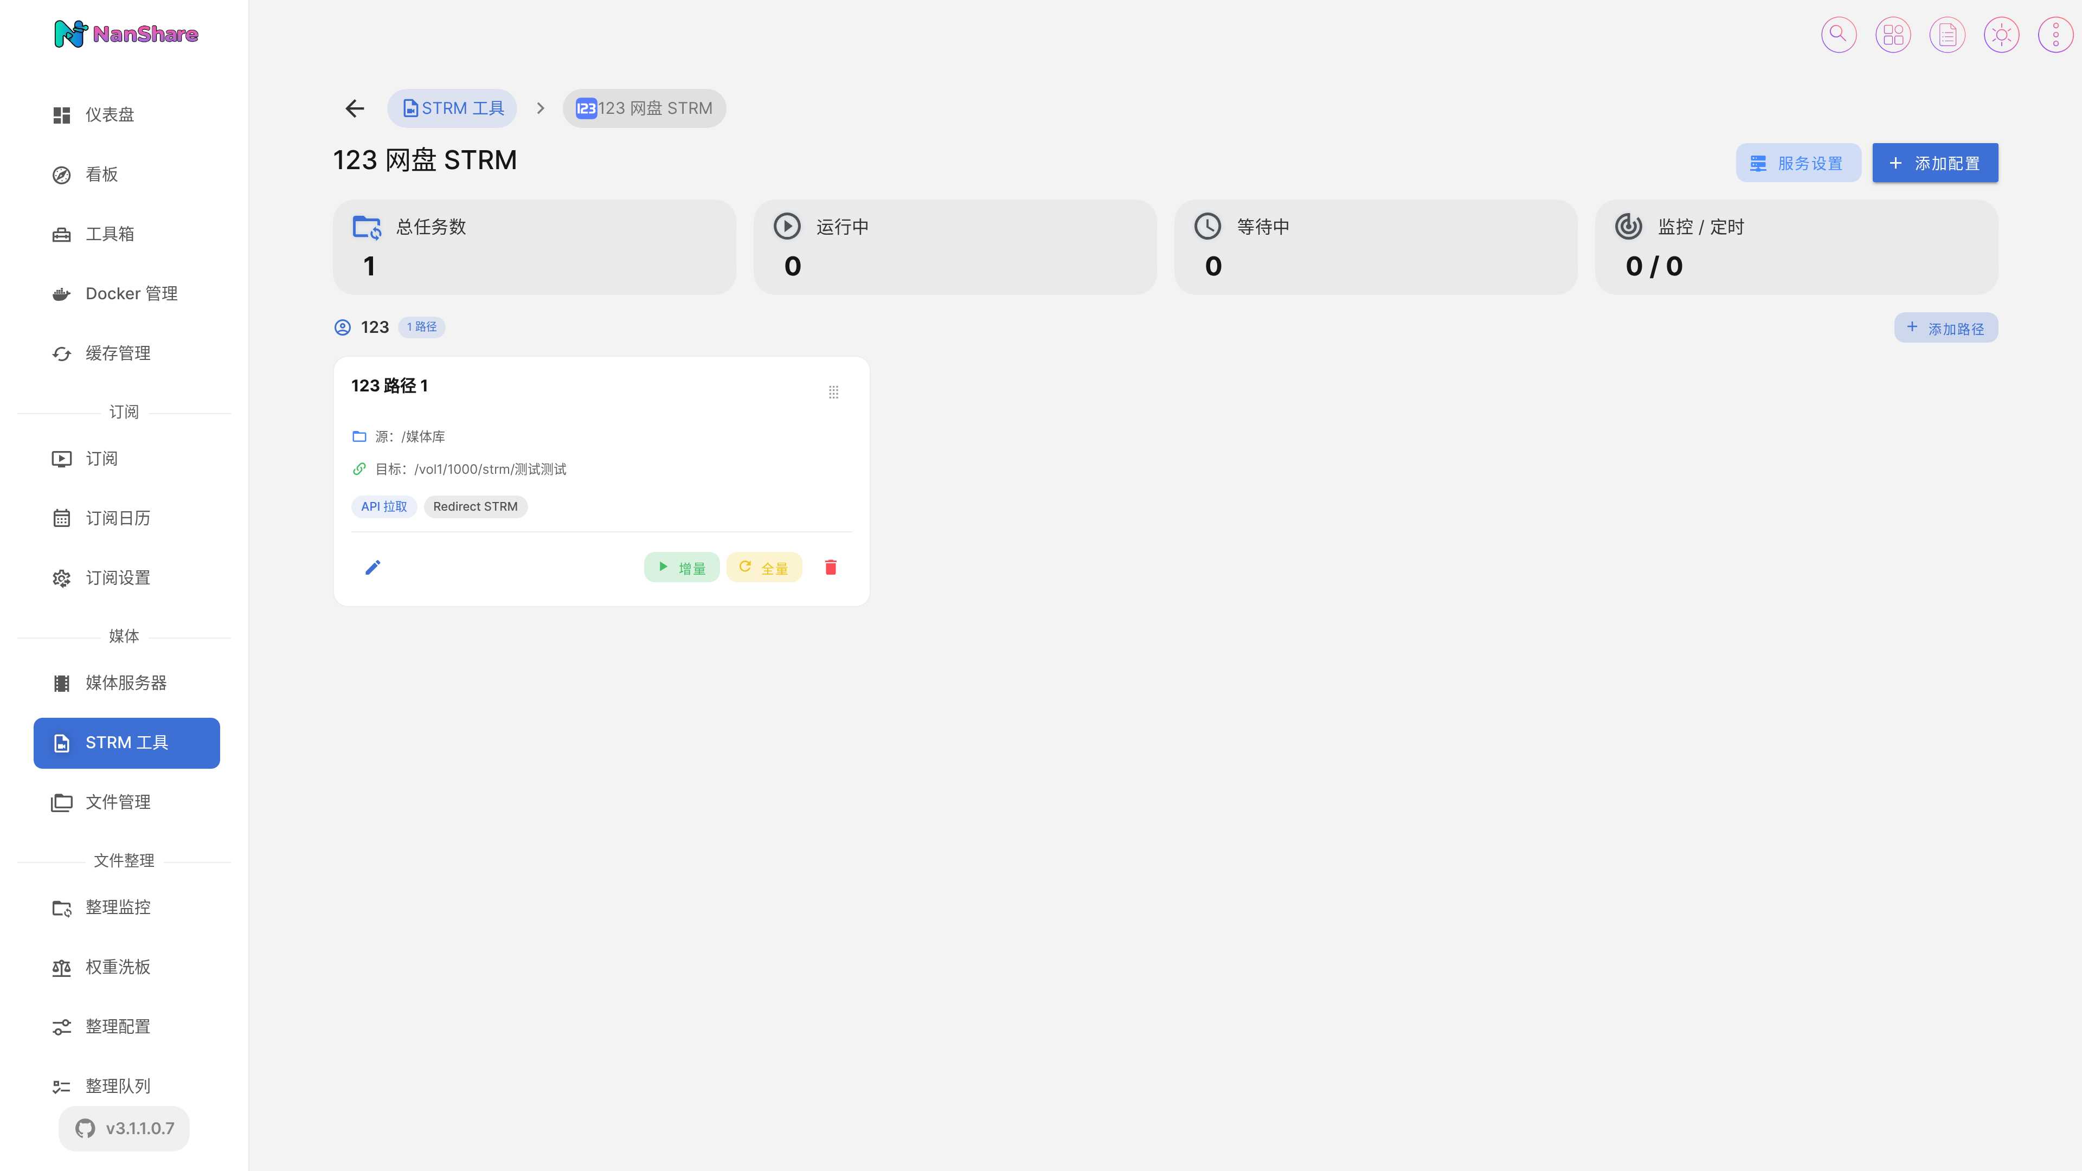
Task: Click the back arrow beside breadcrumb
Action: click(355, 108)
